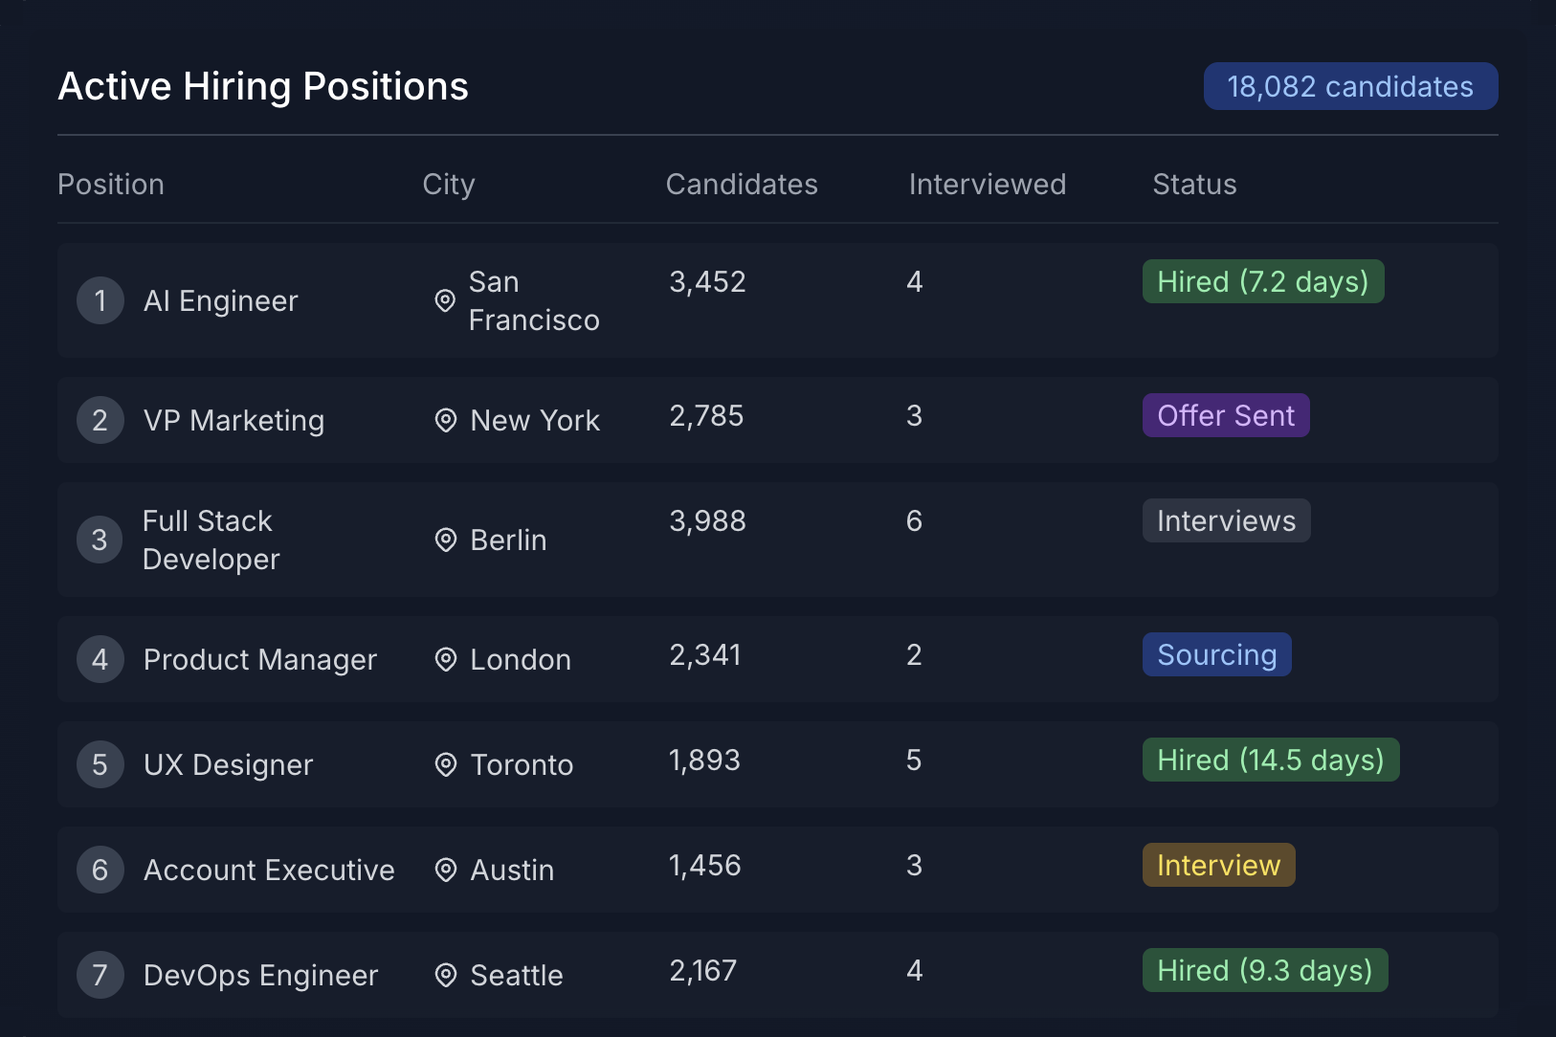Image resolution: width=1556 pixels, height=1037 pixels.
Task: Select the Offer Sent status for VP Marketing
Action: (1226, 415)
